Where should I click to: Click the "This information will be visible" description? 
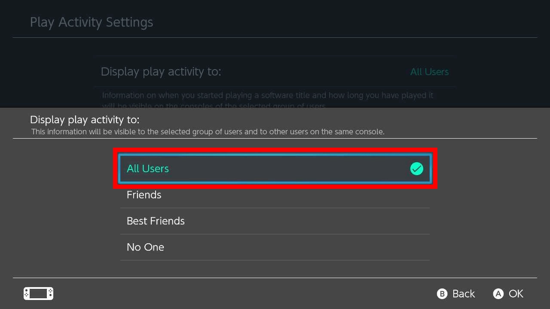coord(208,132)
